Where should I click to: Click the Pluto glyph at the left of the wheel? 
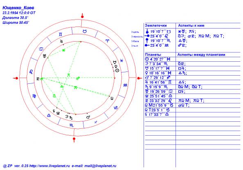(38, 79)
